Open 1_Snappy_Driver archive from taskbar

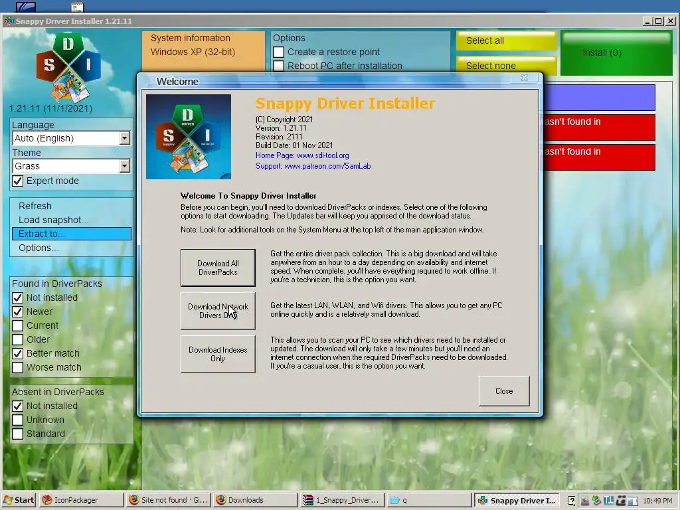tap(342, 500)
